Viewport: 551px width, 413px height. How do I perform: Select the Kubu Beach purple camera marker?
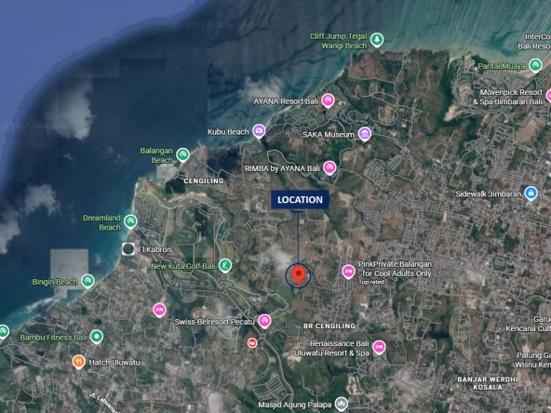tap(259, 131)
